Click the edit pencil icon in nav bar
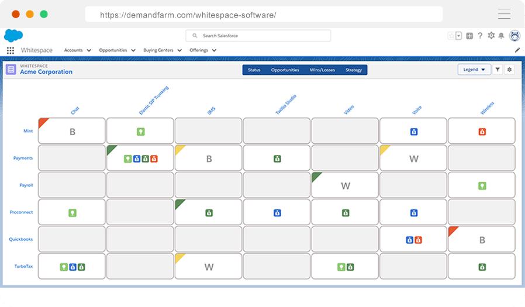The height and width of the screenshot is (307, 525). pyautogui.click(x=517, y=50)
